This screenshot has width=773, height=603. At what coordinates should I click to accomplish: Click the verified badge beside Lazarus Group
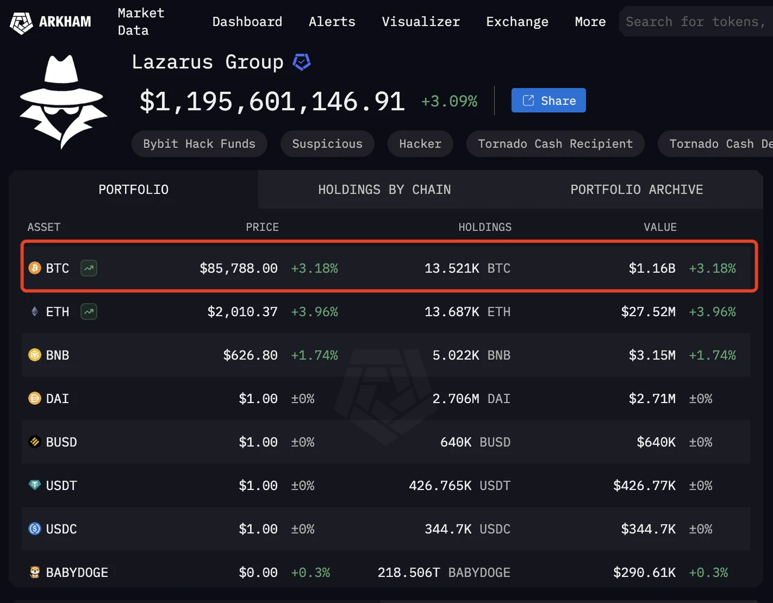[x=301, y=62]
